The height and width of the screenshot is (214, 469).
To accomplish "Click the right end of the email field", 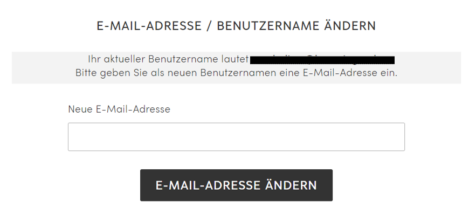I will click(401, 136).
